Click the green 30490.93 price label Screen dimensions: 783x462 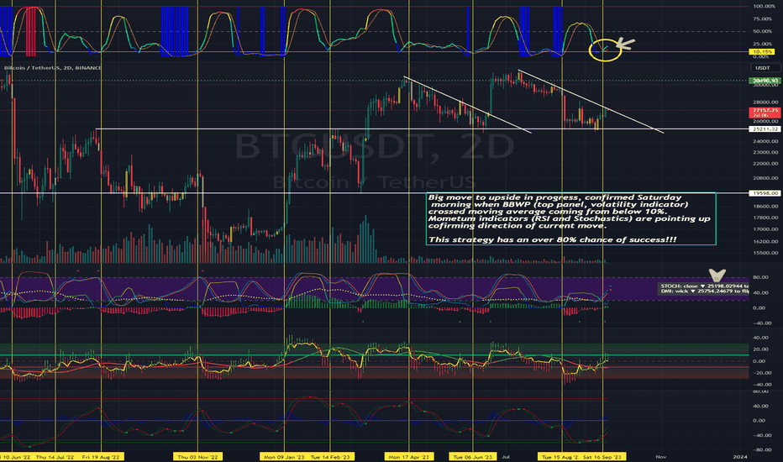point(764,81)
